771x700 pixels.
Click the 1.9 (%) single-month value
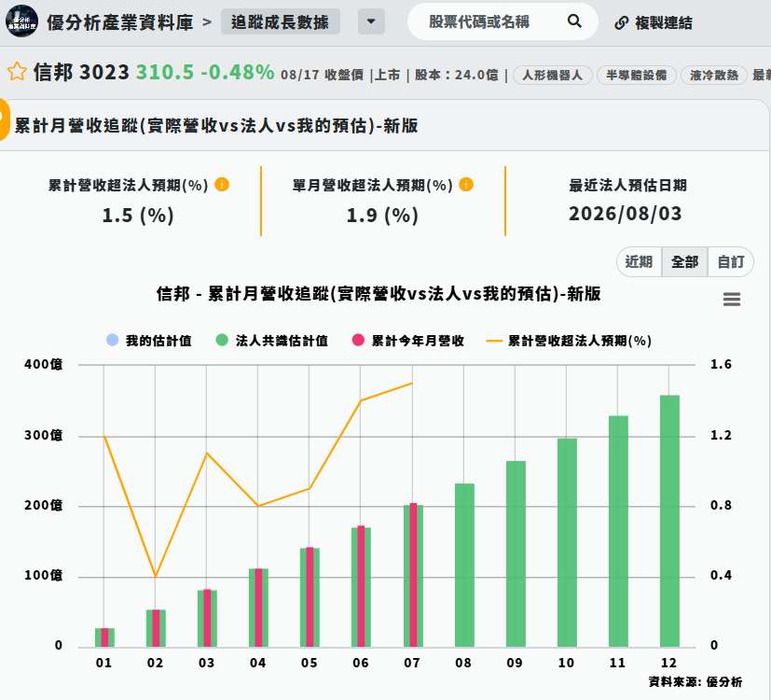(x=382, y=215)
